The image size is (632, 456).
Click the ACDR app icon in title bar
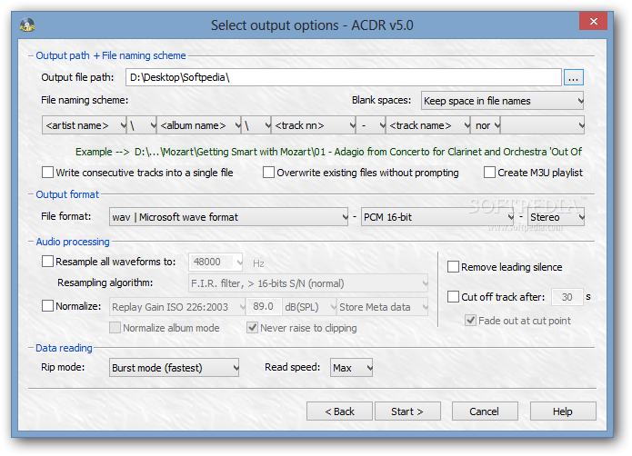(27, 25)
